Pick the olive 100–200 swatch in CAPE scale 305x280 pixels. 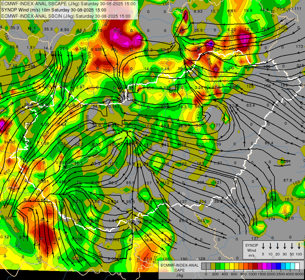(213, 266)
